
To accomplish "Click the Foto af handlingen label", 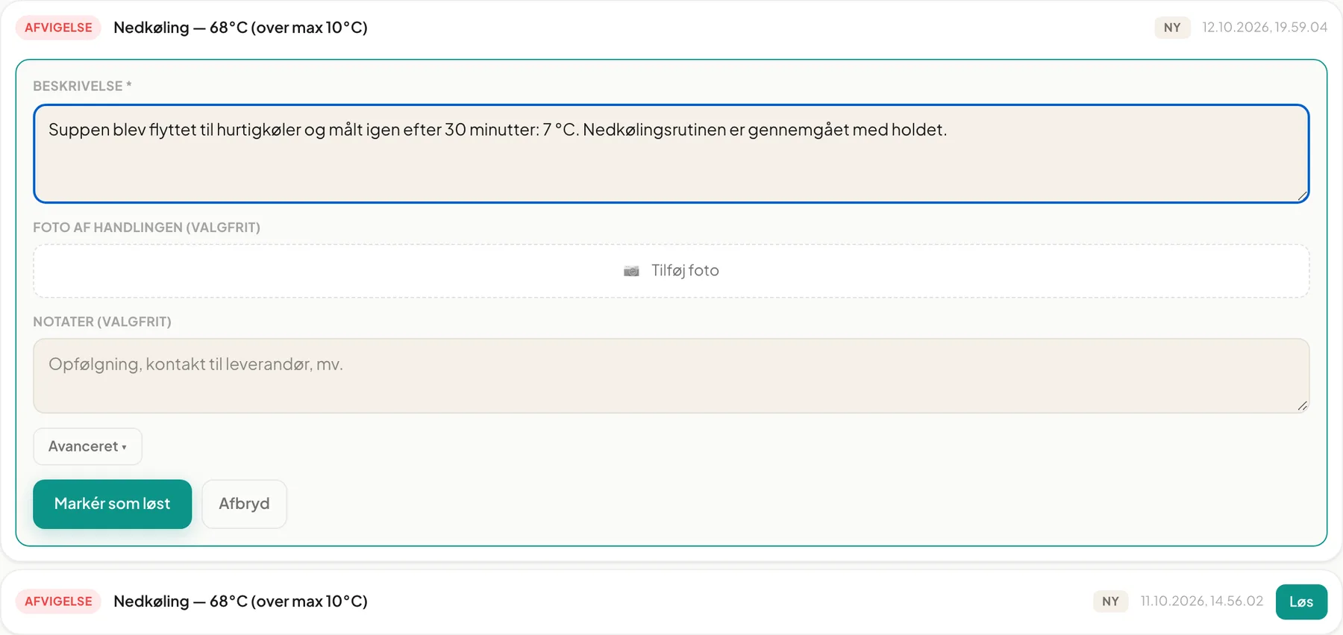I will click(x=146, y=228).
